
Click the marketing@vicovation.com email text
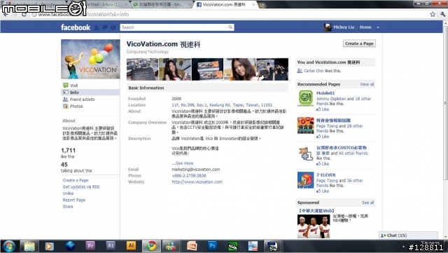(196, 169)
